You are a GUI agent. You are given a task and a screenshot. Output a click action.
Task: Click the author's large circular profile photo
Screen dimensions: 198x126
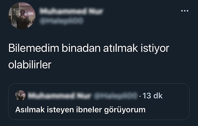(x=22, y=16)
